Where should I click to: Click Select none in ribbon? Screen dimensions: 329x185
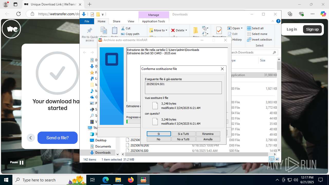(x=257, y=34)
